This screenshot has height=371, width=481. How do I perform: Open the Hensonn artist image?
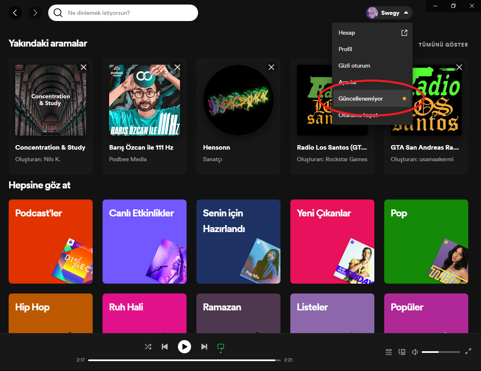point(238,100)
